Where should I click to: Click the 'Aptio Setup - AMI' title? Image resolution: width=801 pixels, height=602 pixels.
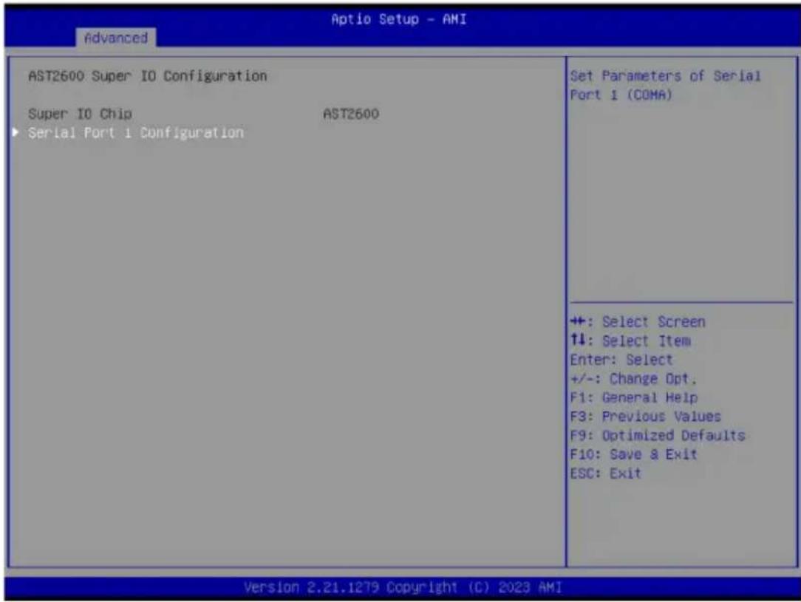point(399,19)
